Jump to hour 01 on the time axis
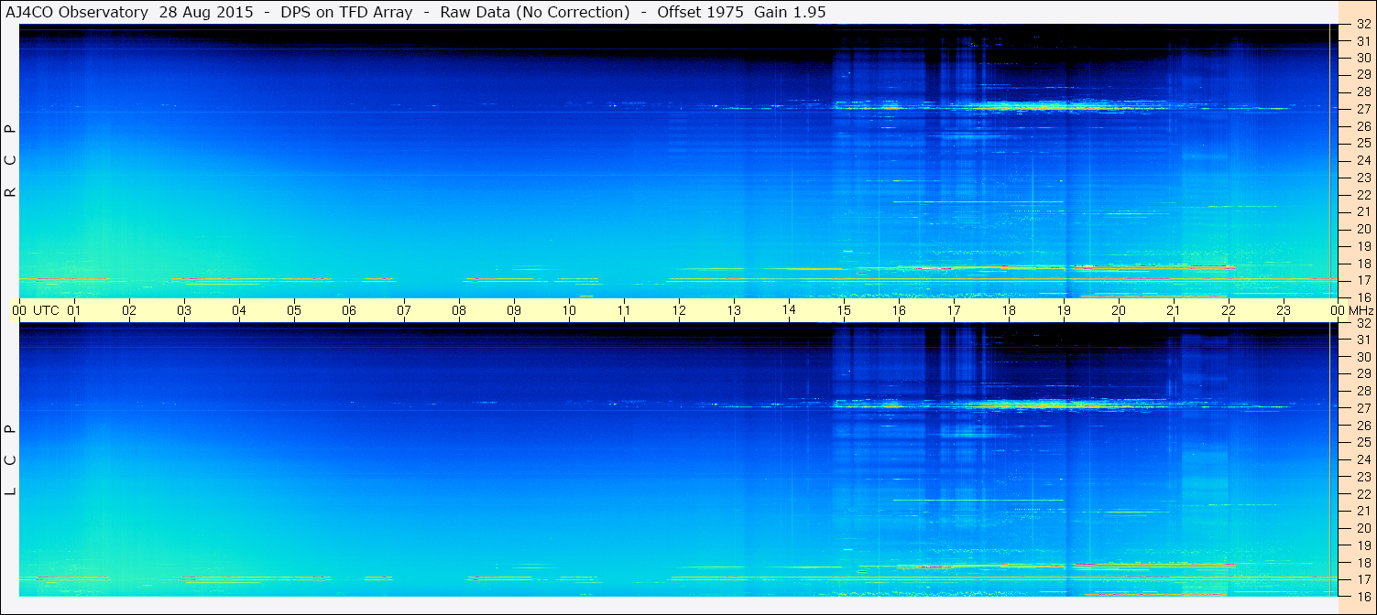Image resolution: width=1377 pixels, height=615 pixels. [x=74, y=310]
